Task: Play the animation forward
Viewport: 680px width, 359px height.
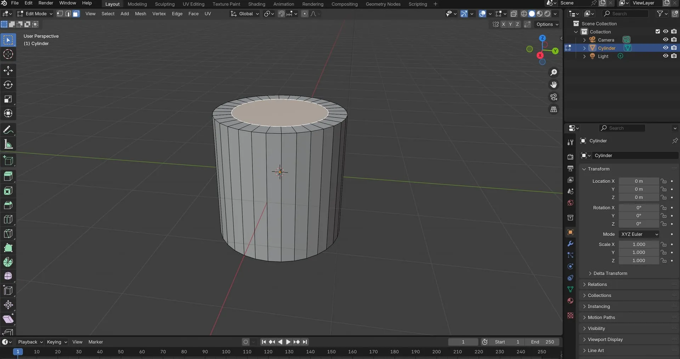Action: pyautogui.click(x=288, y=342)
